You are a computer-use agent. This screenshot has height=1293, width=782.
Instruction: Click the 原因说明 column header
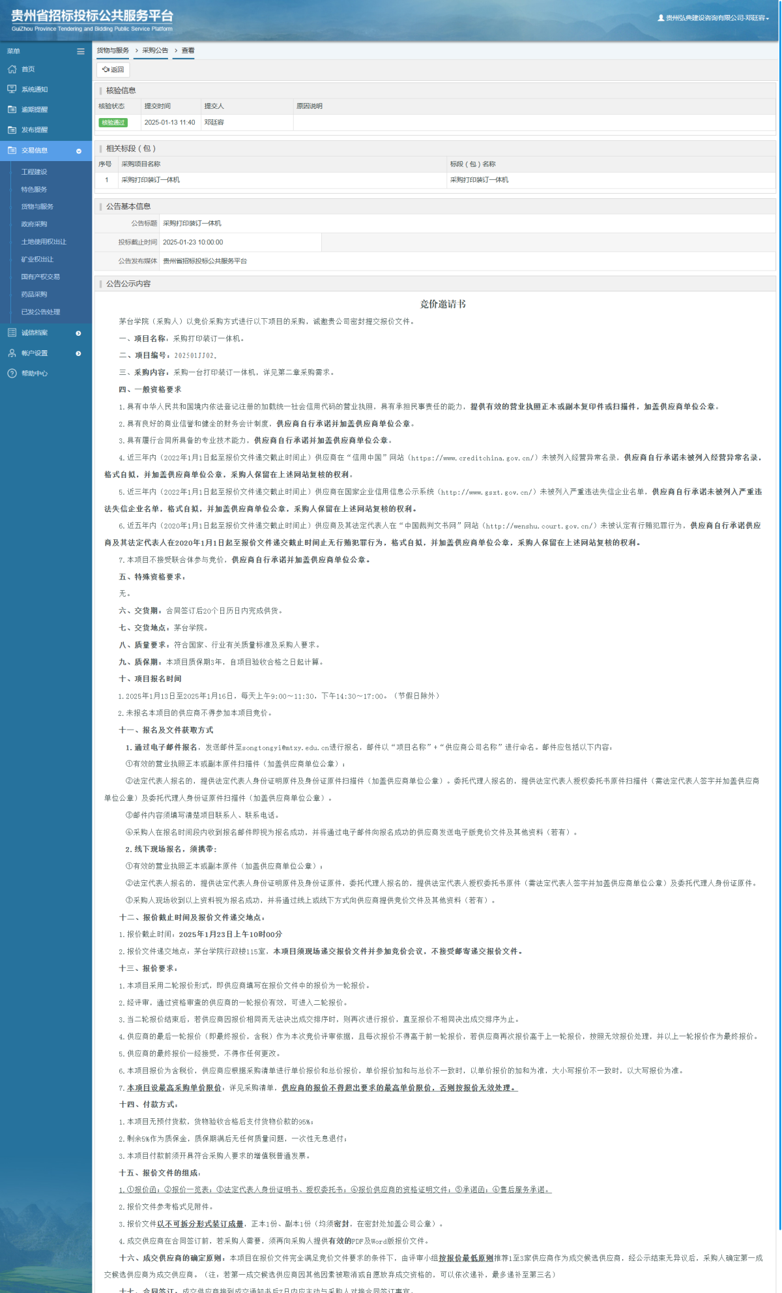click(x=310, y=106)
